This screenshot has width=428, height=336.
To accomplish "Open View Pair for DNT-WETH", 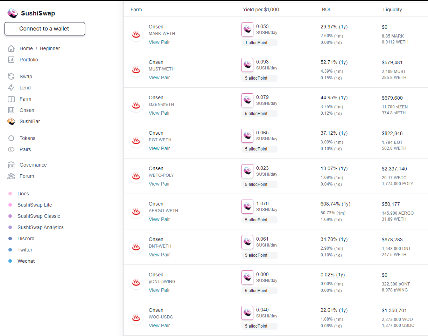I will tap(159, 255).
